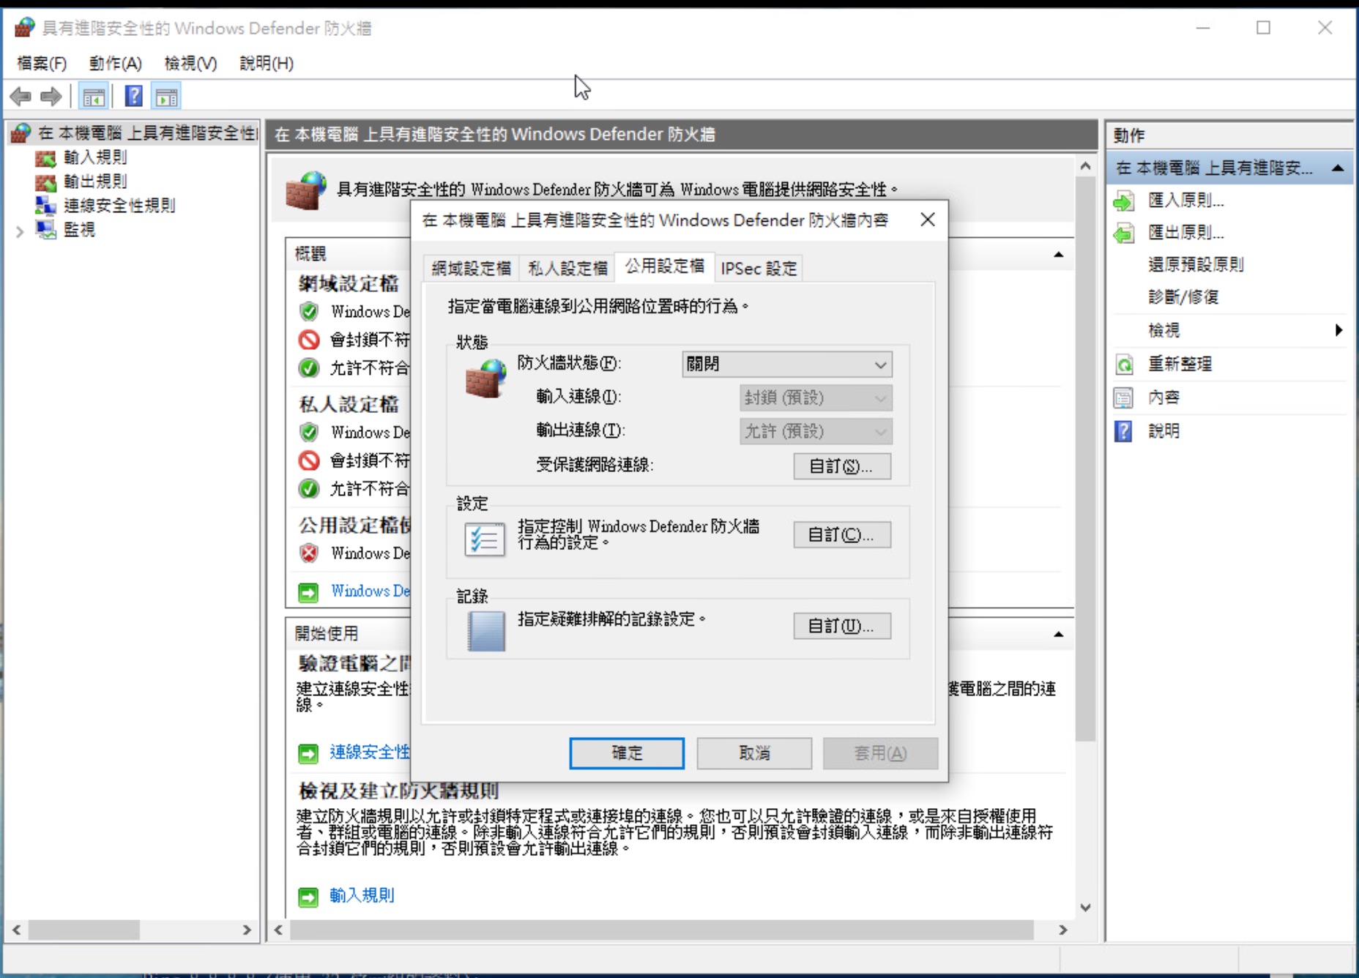Click 還原預設原則 action
The image size is (1359, 978).
1195,264
